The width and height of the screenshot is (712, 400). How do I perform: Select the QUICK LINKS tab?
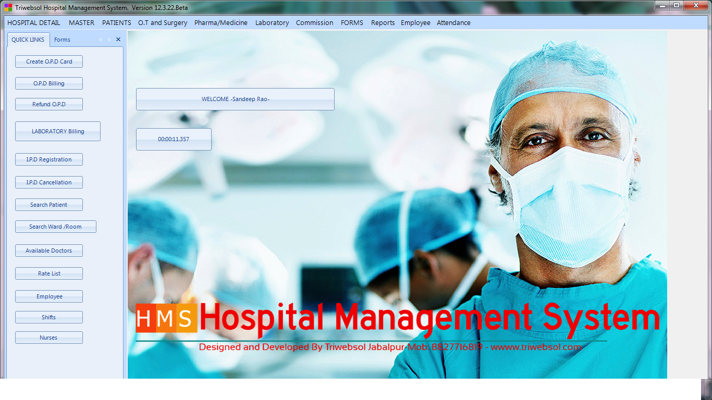(x=28, y=39)
